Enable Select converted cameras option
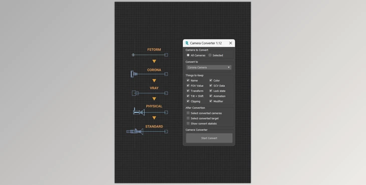 (x=188, y=113)
